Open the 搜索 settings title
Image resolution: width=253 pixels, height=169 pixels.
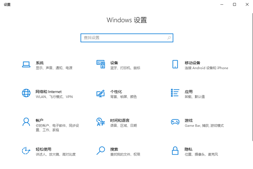click(114, 149)
